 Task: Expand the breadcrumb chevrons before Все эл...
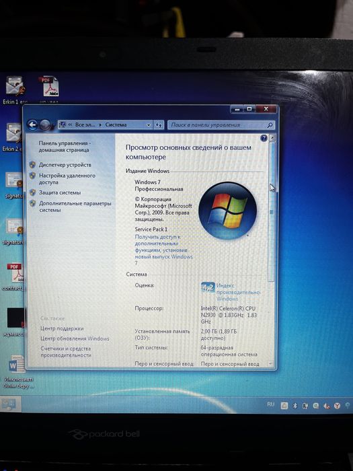(70, 124)
